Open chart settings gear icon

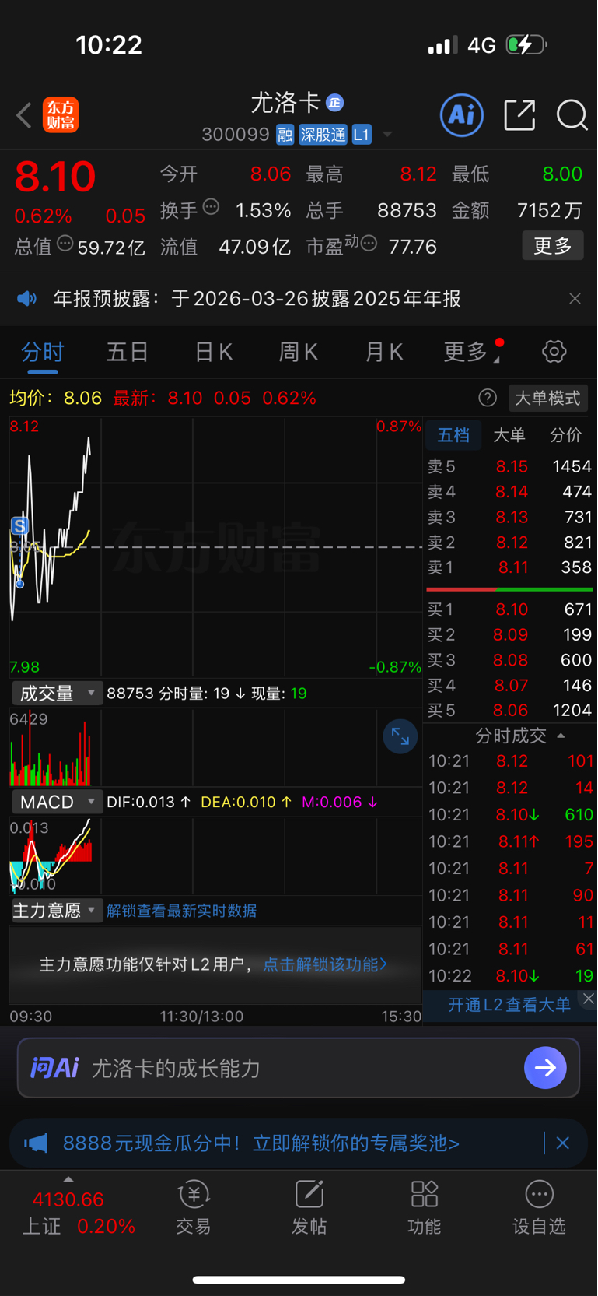(554, 352)
